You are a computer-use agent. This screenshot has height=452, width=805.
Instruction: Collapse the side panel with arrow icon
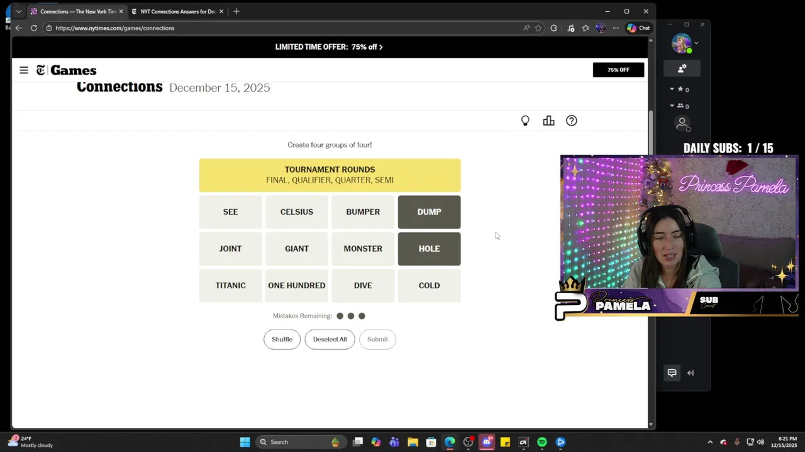(691, 373)
